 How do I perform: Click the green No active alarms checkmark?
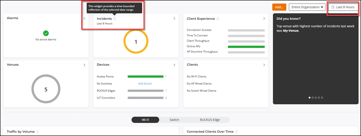tap(46, 33)
